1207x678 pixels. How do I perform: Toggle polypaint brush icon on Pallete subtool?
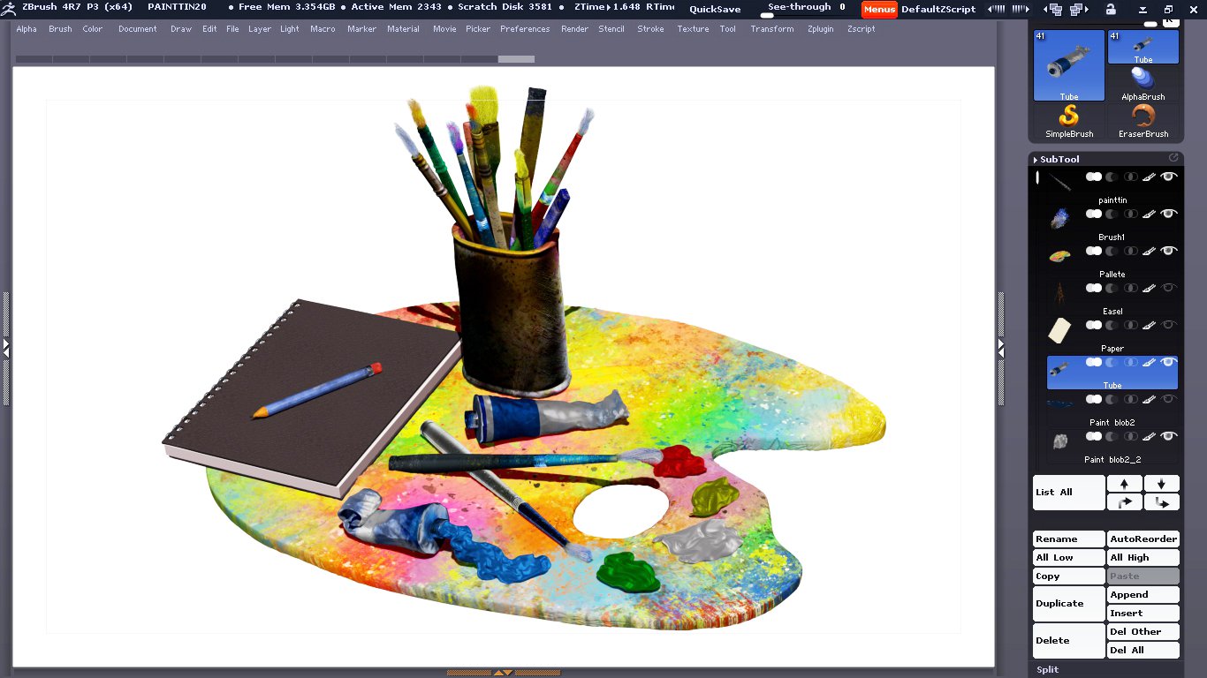click(1149, 252)
